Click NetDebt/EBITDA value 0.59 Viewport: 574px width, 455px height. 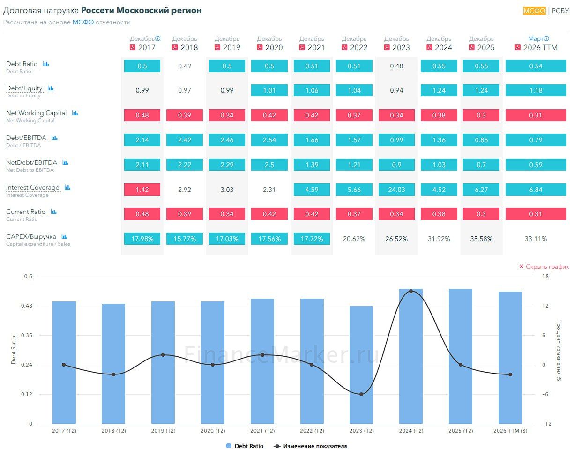pos(536,165)
